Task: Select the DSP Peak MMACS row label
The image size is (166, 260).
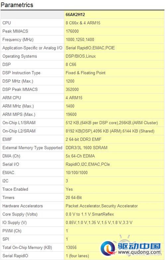Action: tap(20, 90)
